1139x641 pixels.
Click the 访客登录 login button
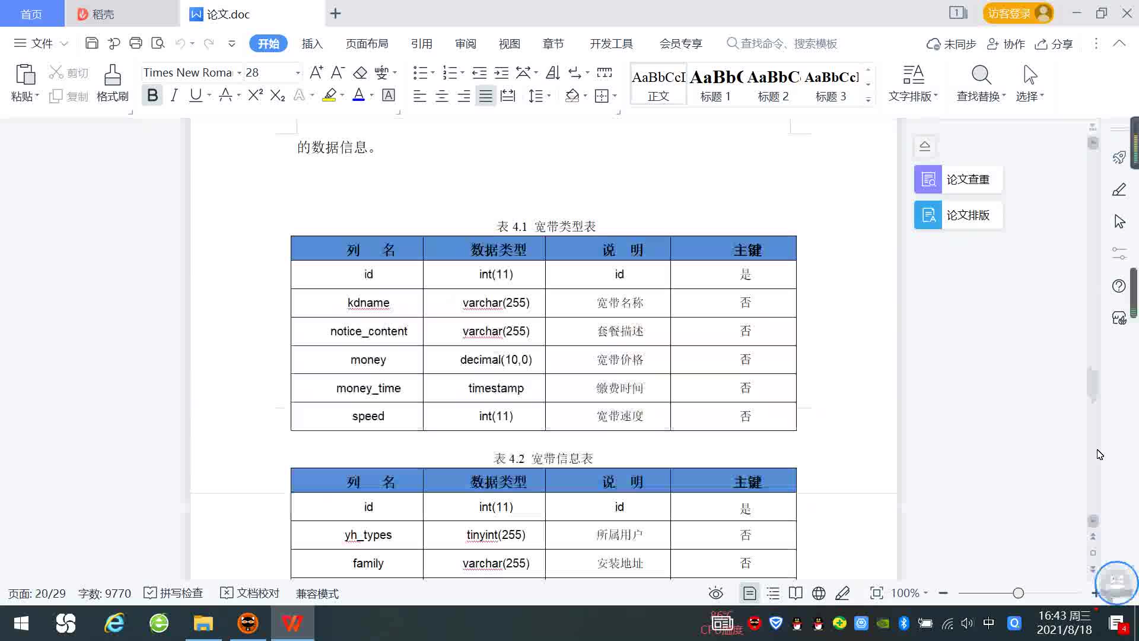pos(1010,14)
